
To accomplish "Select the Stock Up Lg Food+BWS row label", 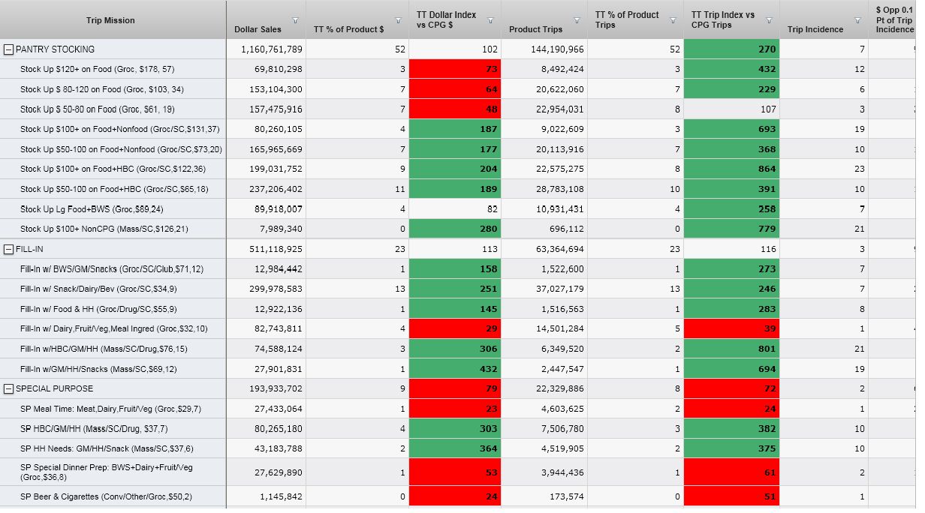I will click(92, 209).
